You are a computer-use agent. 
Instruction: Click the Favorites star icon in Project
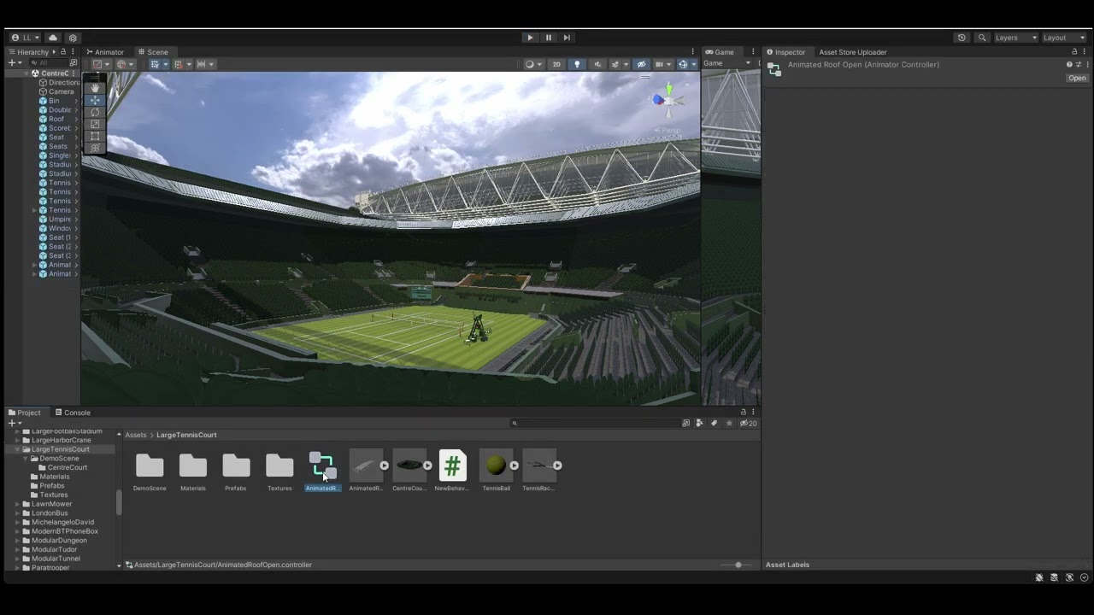click(x=729, y=423)
